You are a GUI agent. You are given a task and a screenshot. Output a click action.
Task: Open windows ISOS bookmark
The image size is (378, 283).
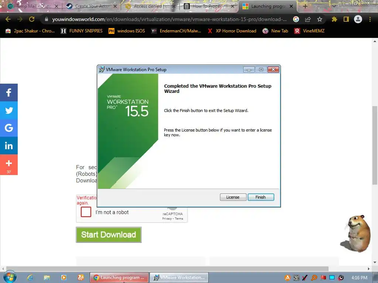pyautogui.click(x=127, y=31)
